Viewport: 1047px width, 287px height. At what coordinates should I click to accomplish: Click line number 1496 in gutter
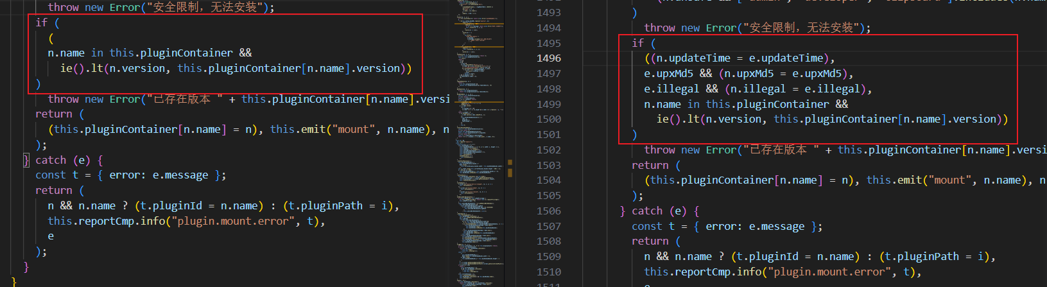coord(548,58)
